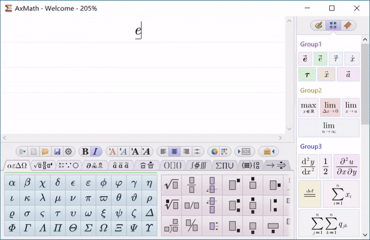Open the settings gear icon
The image size is (370, 240).
68,152
